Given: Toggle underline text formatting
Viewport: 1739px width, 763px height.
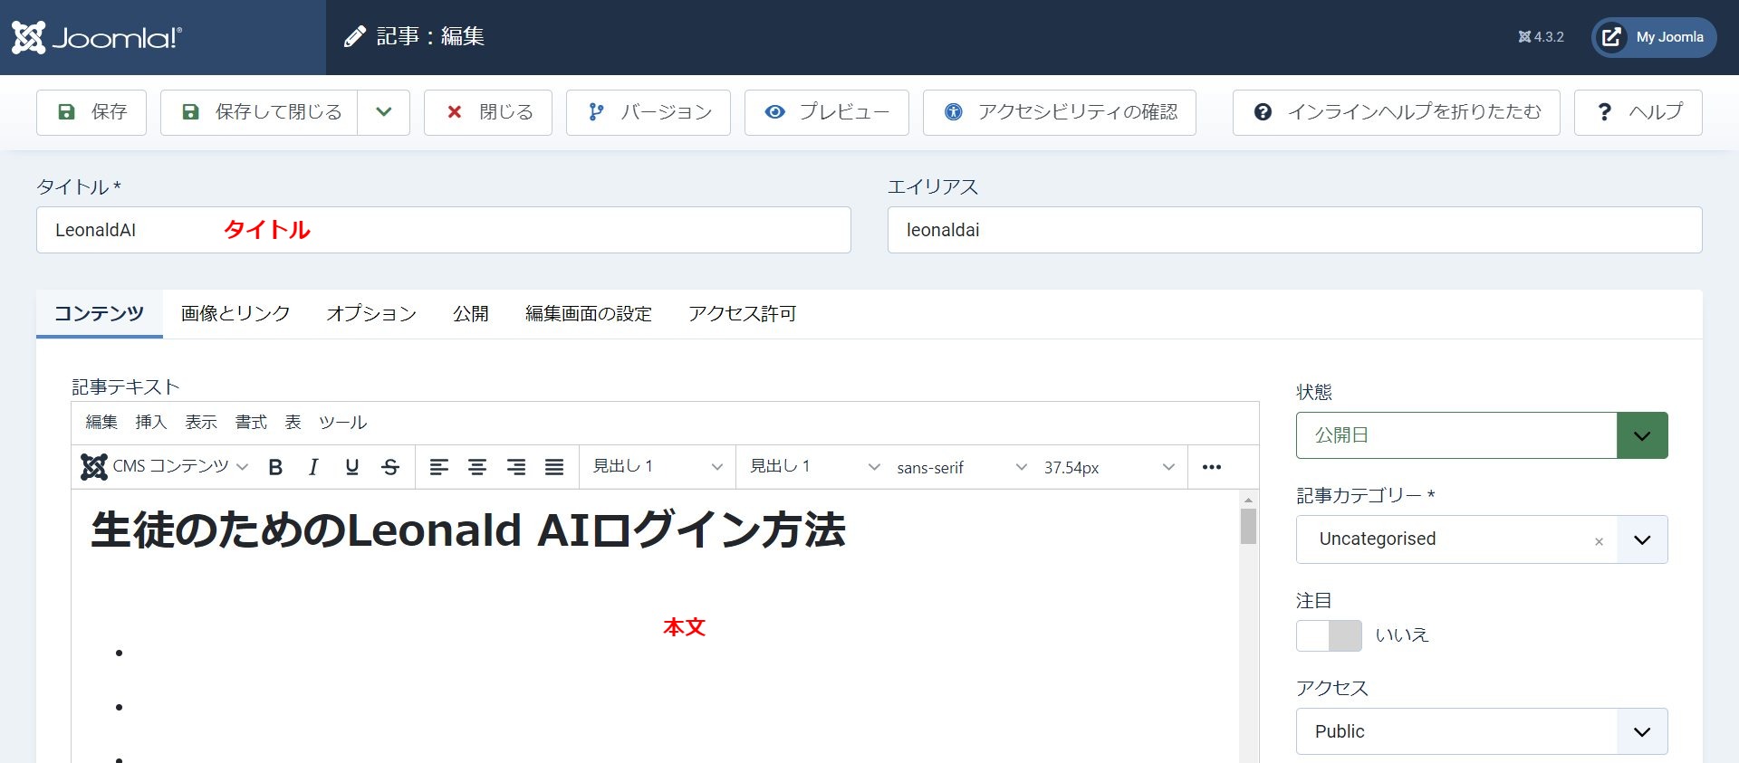Looking at the screenshot, I should click(351, 467).
